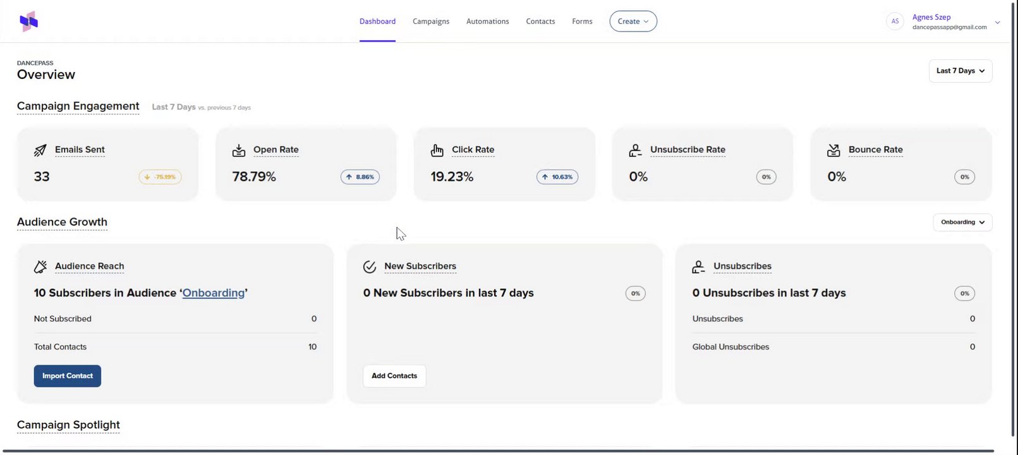Click the Bounce Rate icon

[x=833, y=150]
